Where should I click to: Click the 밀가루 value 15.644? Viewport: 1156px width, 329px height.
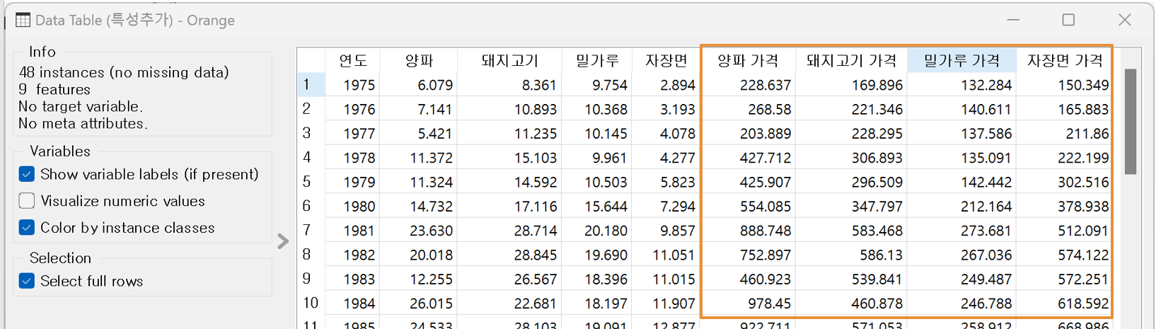(596, 206)
